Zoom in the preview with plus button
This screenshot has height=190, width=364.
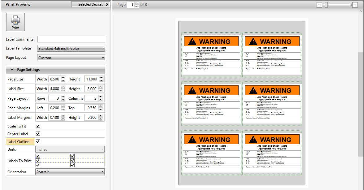[x=355, y=5]
